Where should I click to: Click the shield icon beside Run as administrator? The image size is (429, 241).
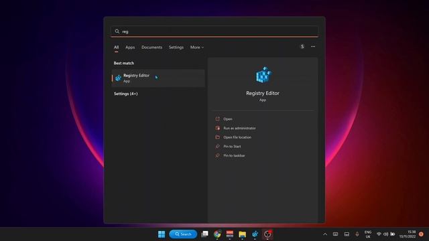pos(217,128)
